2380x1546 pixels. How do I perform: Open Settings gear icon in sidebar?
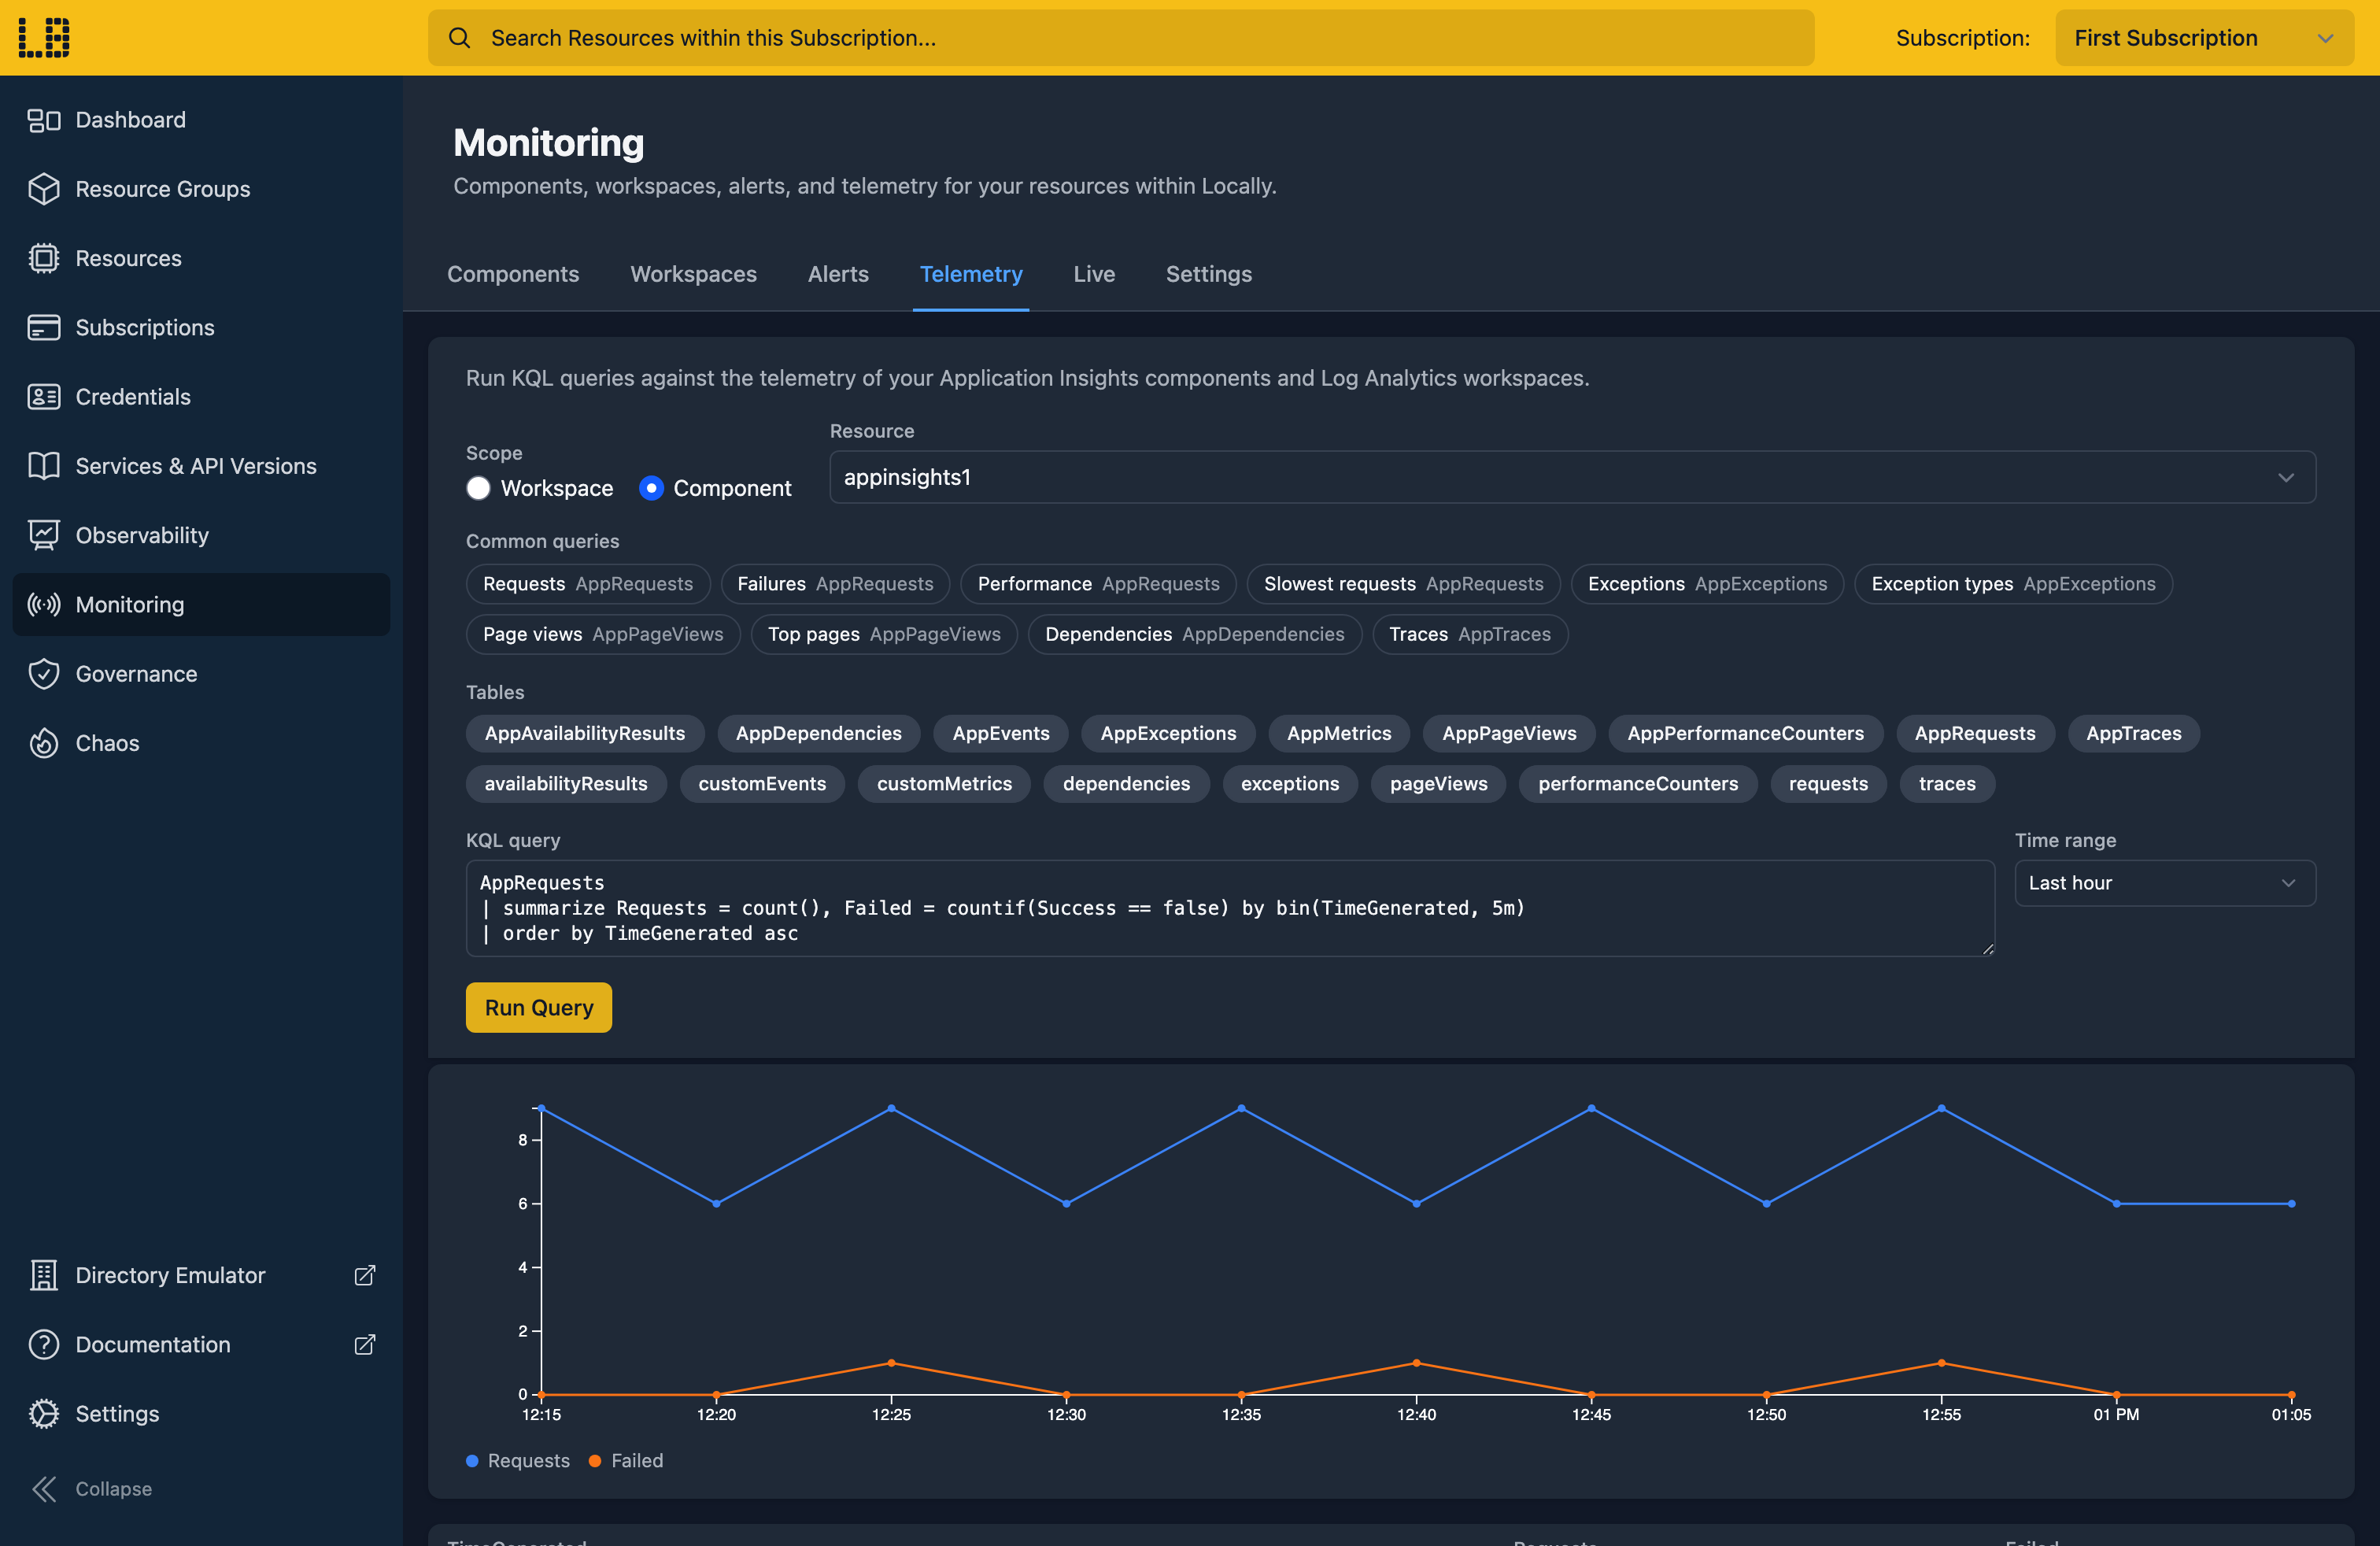click(x=44, y=1413)
